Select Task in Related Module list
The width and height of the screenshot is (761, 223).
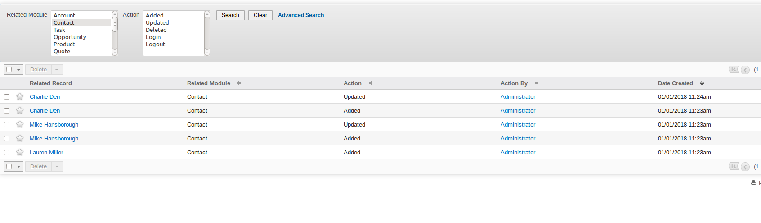(82, 30)
